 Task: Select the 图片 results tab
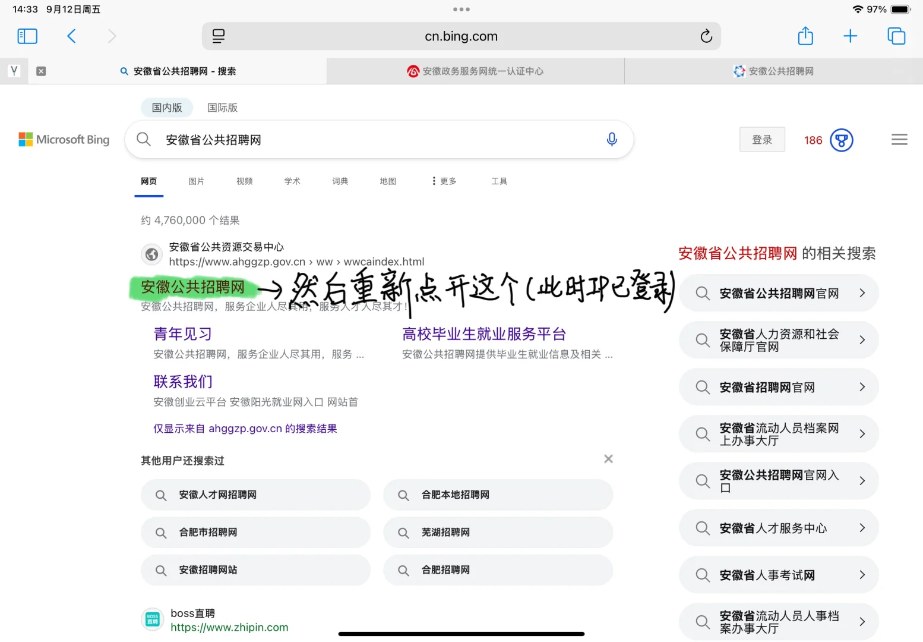click(x=197, y=181)
